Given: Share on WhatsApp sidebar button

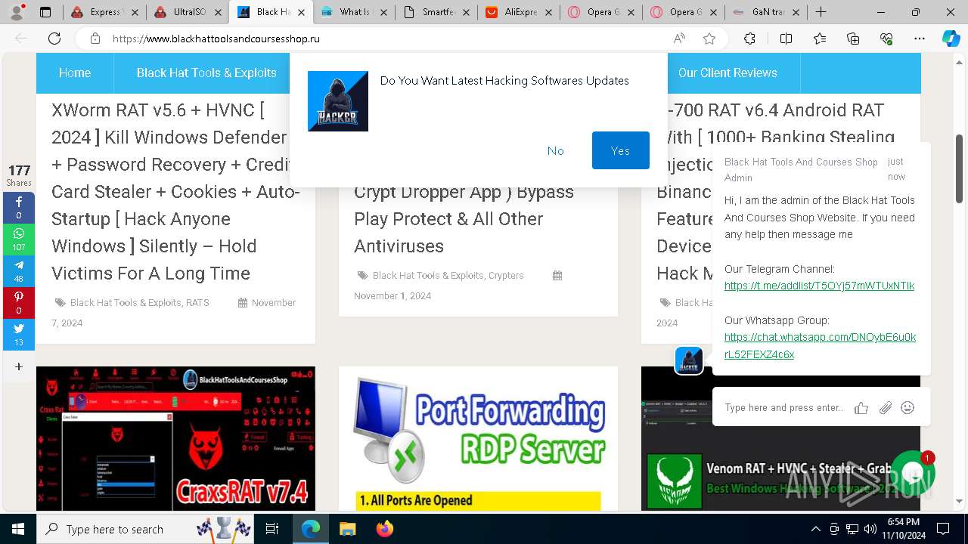Looking at the screenshot, I should 19,240.
